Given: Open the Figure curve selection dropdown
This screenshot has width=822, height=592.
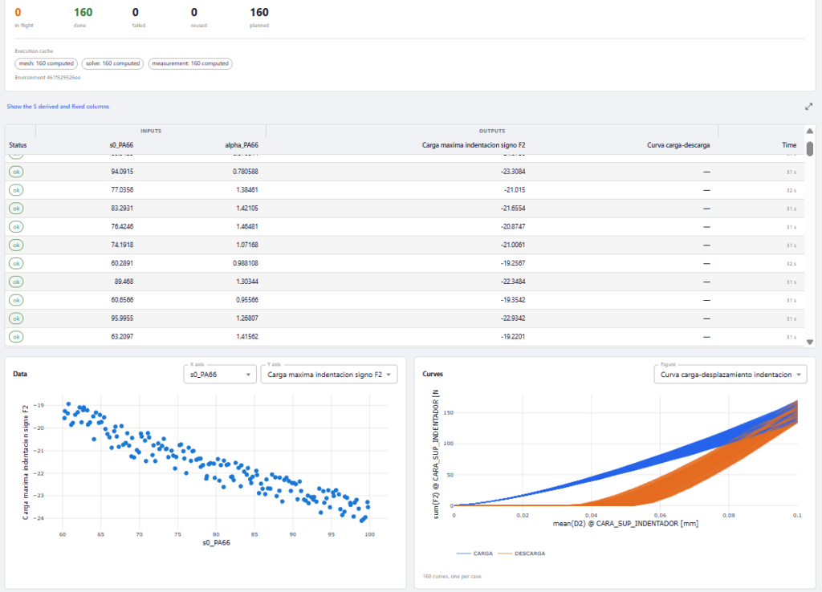Looking at the screenshot, I should tap(730, 375).
